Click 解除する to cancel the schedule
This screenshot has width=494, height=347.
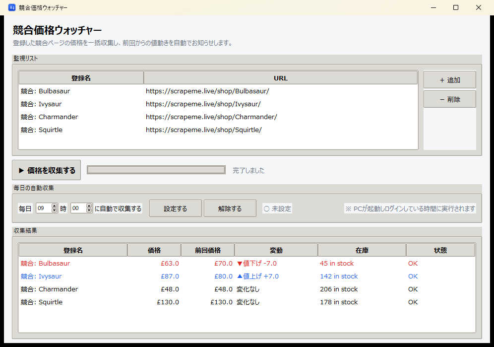[x=230, y=208]
